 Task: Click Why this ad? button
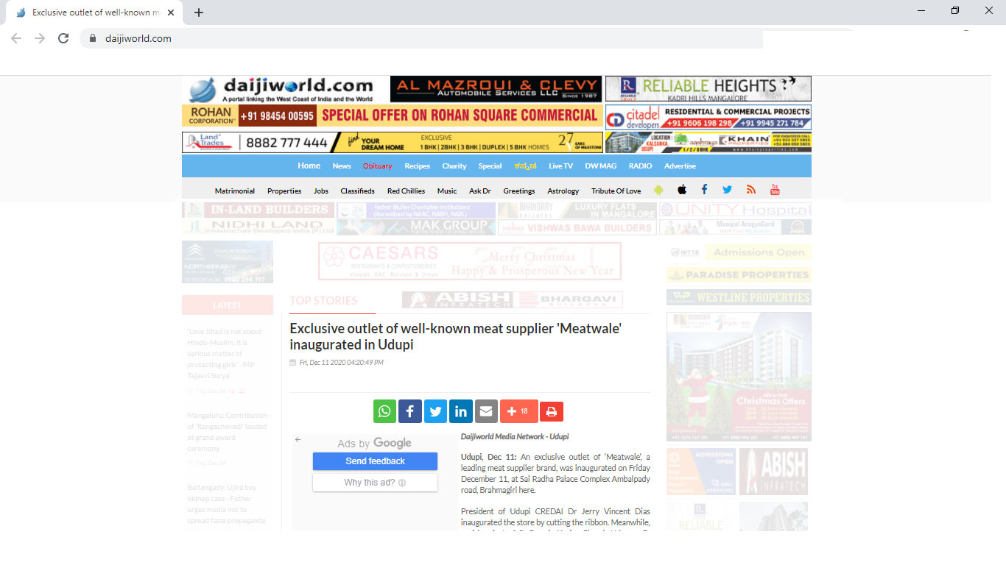[375, 483]
